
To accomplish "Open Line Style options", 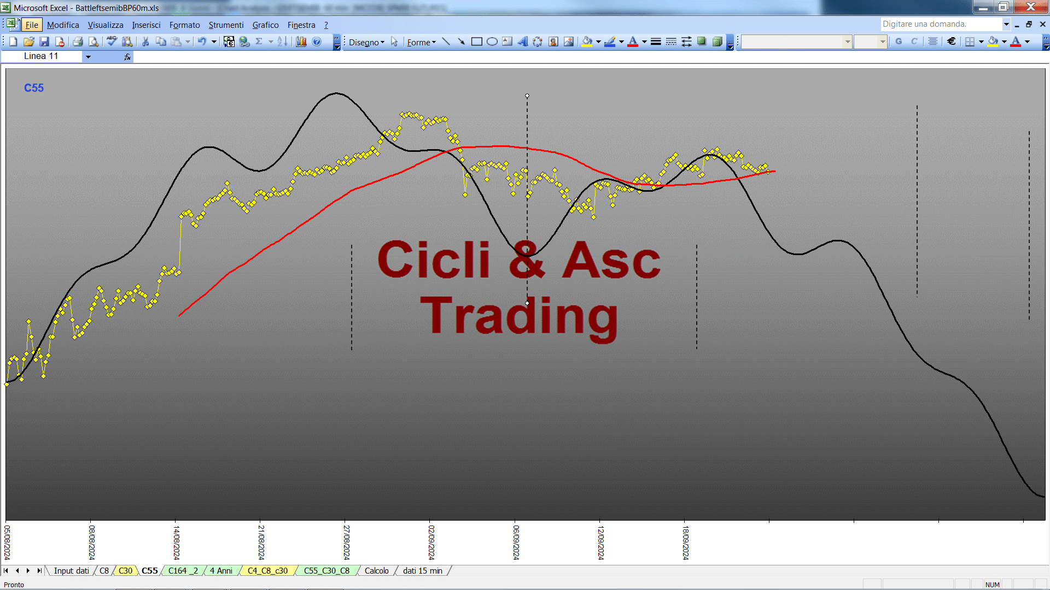I will pyautogui.click(x=656, y=42).
